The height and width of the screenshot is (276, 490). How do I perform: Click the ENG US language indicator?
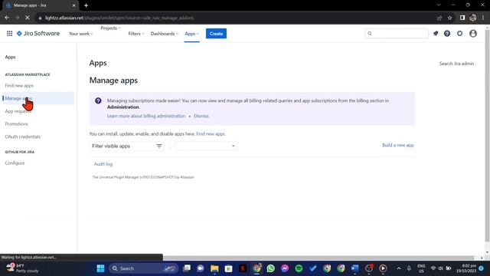[421, 268]
